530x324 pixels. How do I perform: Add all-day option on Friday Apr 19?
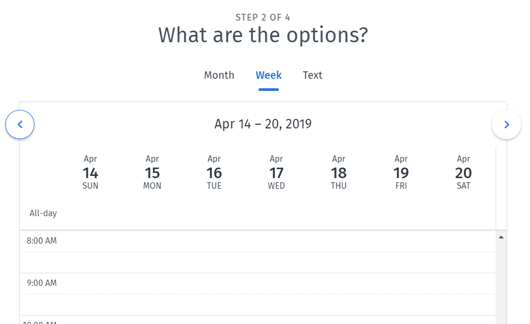[401, 213]
